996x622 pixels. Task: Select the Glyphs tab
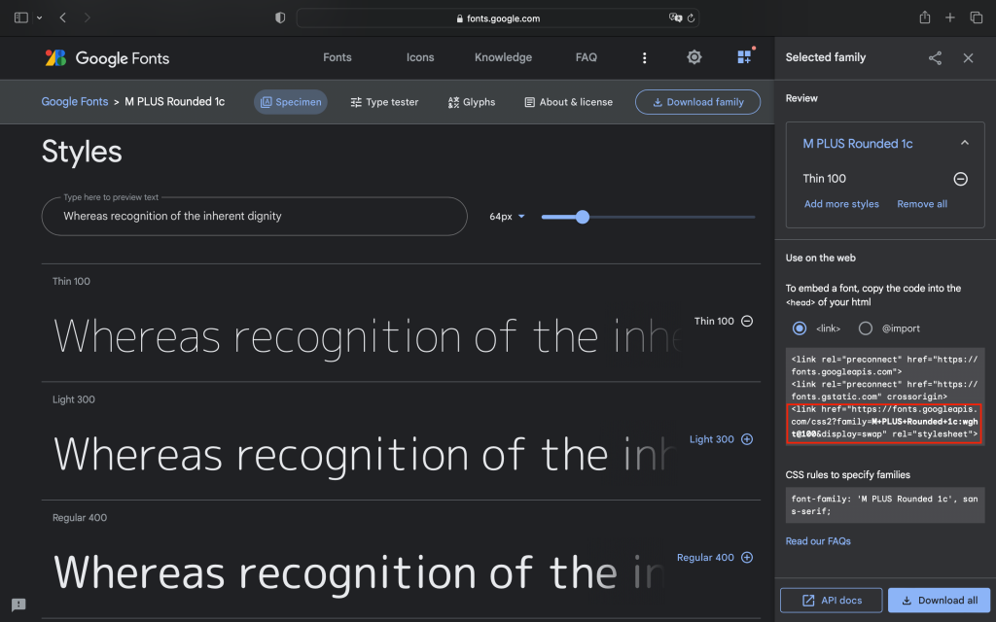[x=472, y=101]
